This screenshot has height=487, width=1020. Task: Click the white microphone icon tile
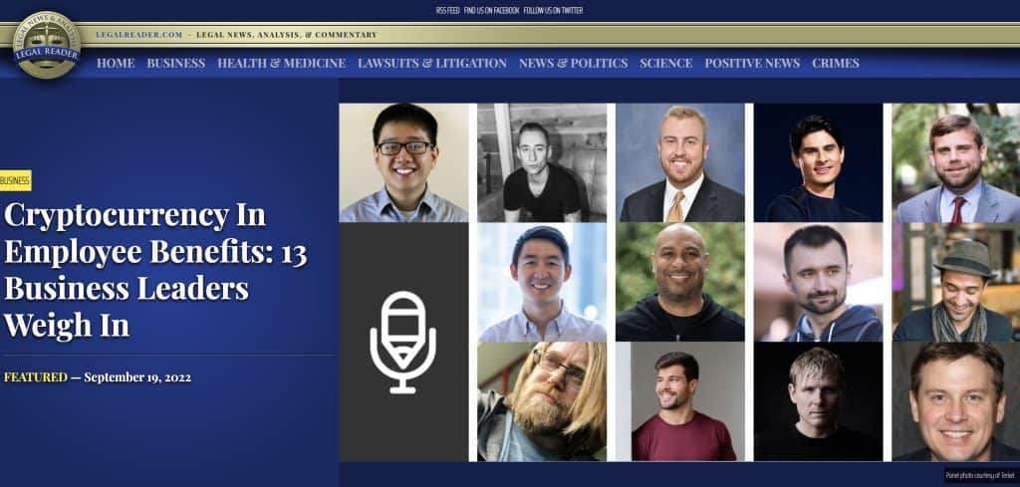[x=403, y=342]
